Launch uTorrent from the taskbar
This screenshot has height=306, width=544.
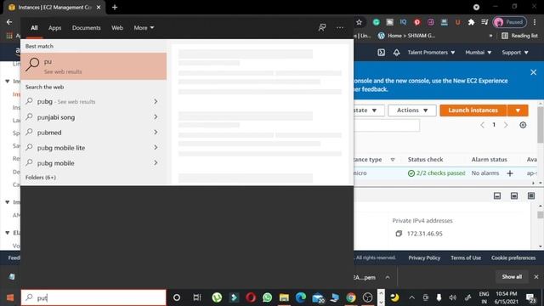[217, 297]
